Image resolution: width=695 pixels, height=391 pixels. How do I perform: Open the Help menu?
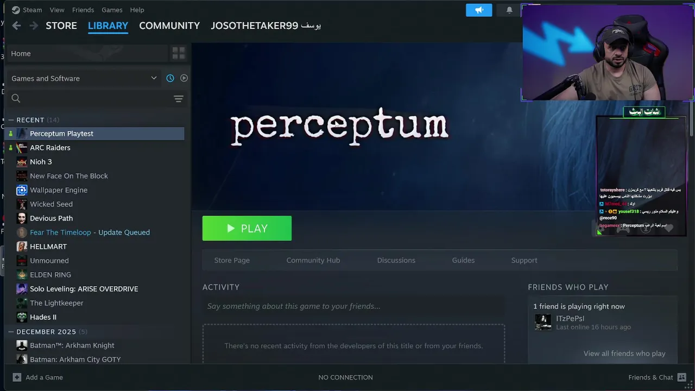pos(137,10)
